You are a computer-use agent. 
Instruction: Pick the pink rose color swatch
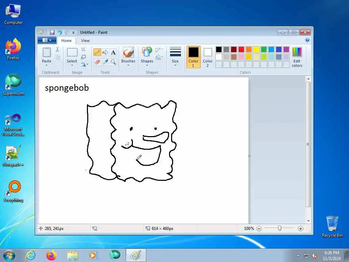[241, 57]
